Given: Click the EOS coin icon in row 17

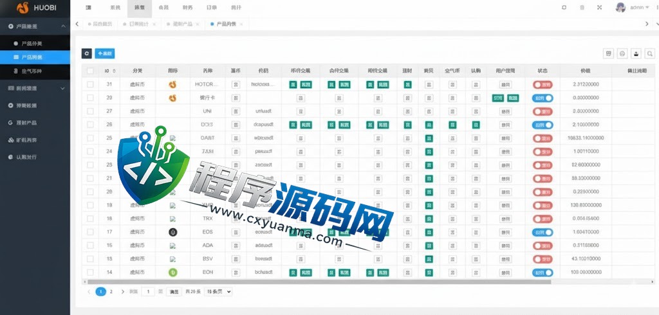Looking at the screenshot, I should point(172,232).
